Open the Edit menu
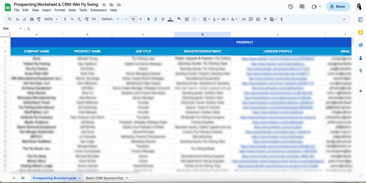The width and height of the screenshot is (366, 183). pyautogui.click(x=25, y=10)
